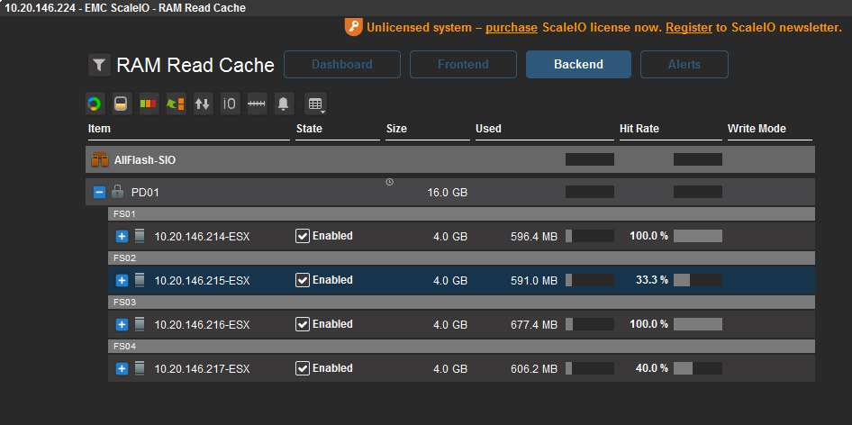The height and width of the screenshot is (425, 852).
Task: Click the orange license key icon
Action: click(x=353, y=27)
